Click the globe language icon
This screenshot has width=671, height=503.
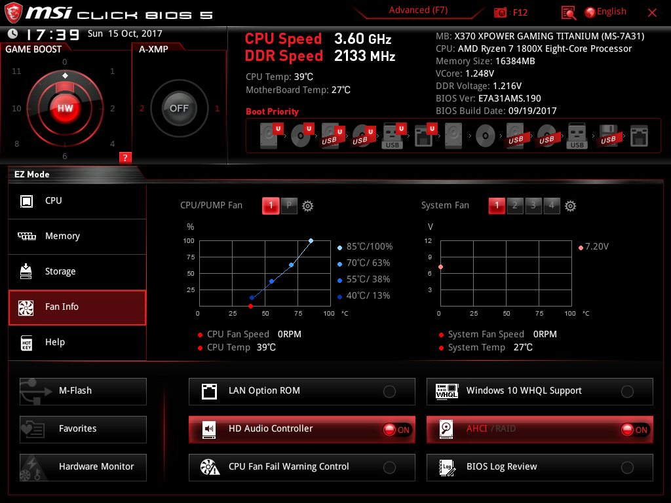pos(590,12)
